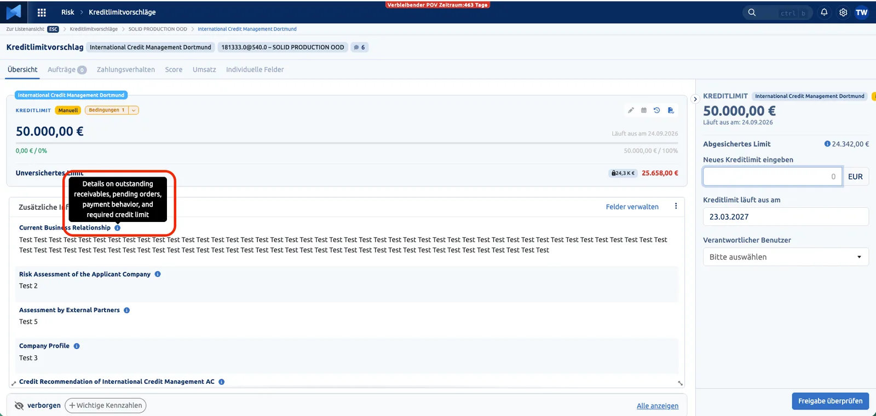This screenshot has height=416, width=876.
Task: Click the credit limit utilization progress bar
Action: click(x=347, y=143)
